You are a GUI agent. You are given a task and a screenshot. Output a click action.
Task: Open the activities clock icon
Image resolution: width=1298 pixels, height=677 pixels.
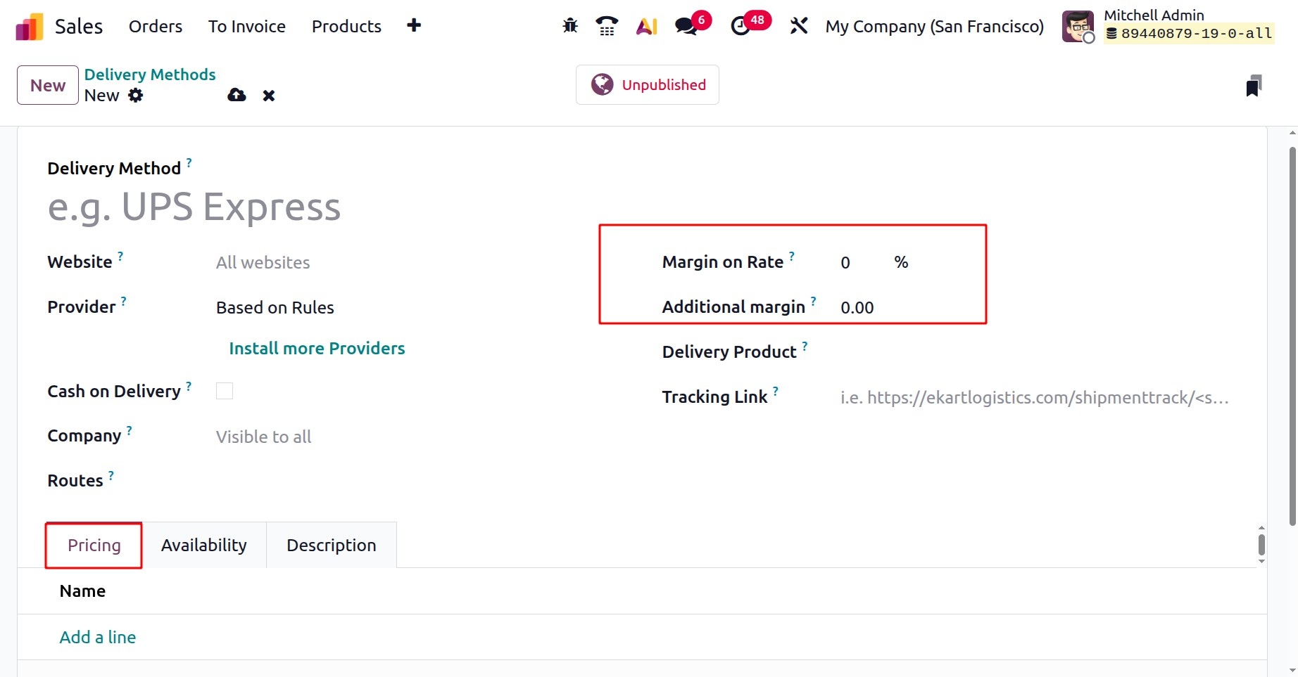(x=741, y=26)
